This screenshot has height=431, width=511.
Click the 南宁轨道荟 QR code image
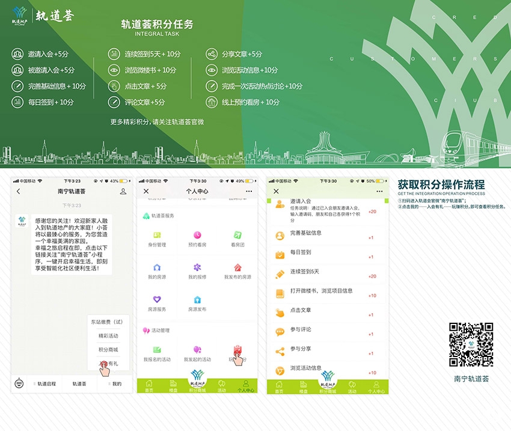click(x=471, y=344)
